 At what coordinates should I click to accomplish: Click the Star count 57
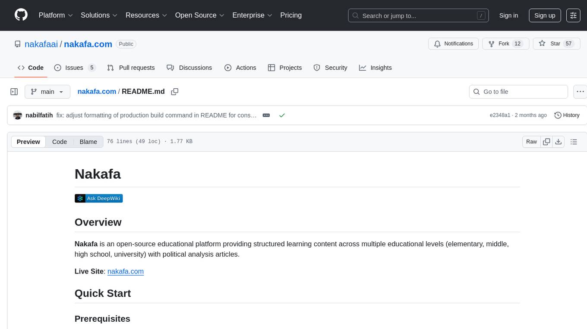click(568, 44)
